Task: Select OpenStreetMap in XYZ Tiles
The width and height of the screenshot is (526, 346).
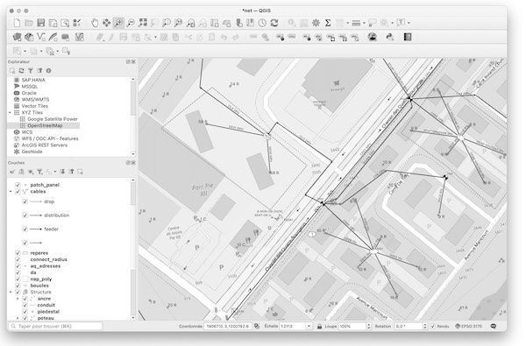Action: coord(45,126)
